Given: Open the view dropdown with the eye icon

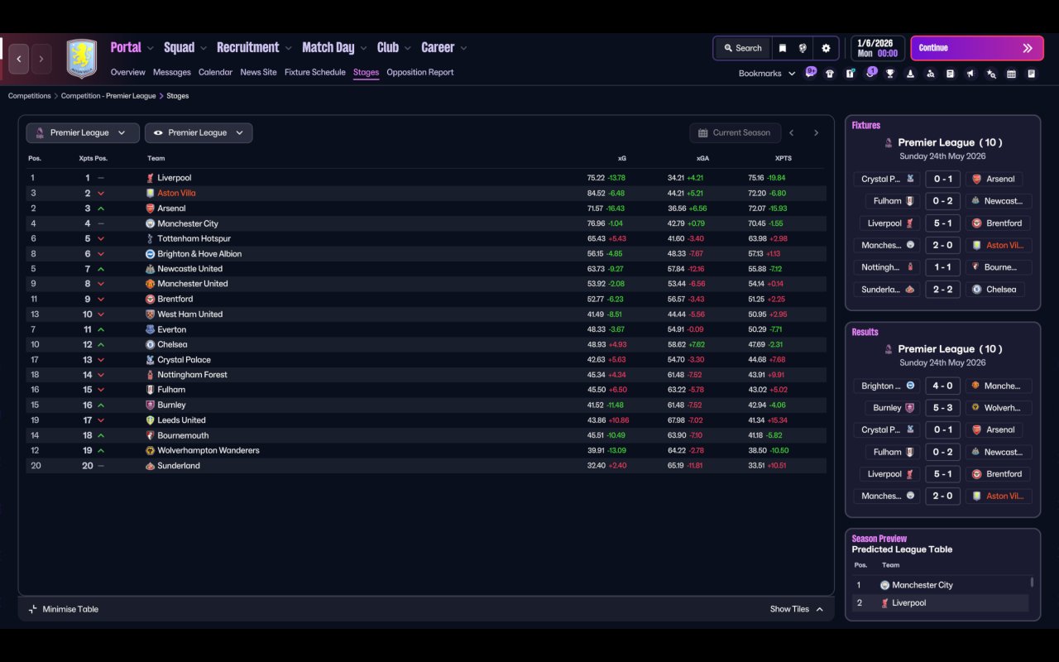Looking at the screenshot, I should [199, 132].
